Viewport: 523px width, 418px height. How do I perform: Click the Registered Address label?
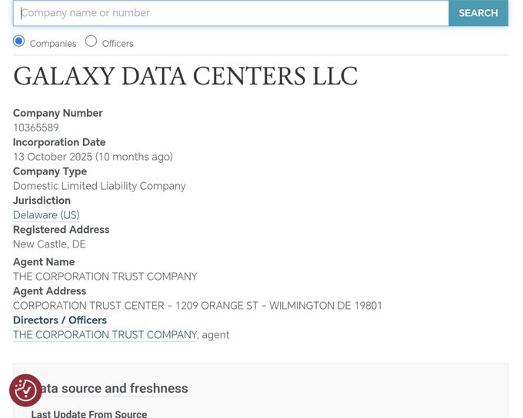point(61,230)
